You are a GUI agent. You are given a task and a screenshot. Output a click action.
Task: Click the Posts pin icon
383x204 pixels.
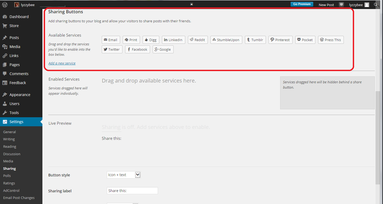tap(5, 38)
